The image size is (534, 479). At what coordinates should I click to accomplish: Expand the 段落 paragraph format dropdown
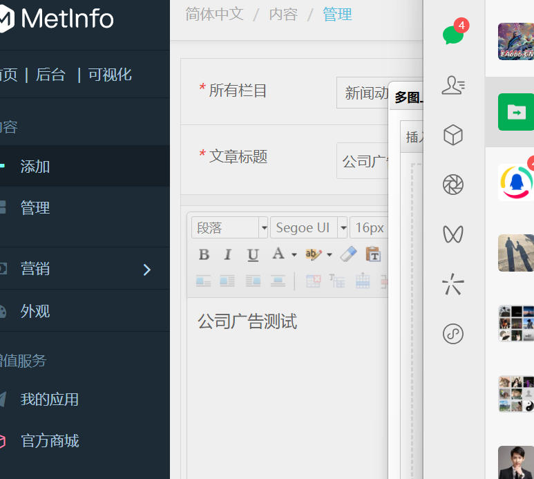[x=263, y=227]
